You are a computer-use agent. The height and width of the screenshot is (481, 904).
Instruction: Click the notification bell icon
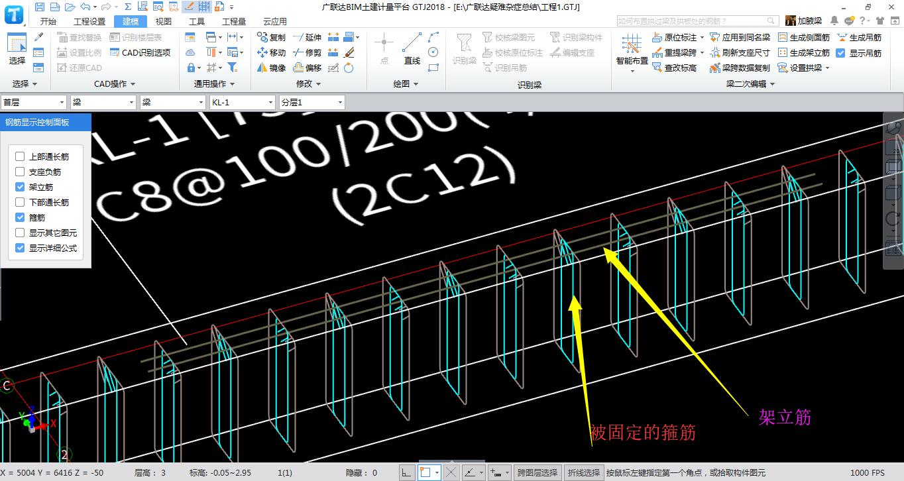pyautogui.click(x=834, y=21)
